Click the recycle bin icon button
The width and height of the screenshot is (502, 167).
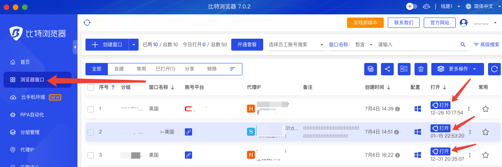pyautogui.click(x=421, y=69)
